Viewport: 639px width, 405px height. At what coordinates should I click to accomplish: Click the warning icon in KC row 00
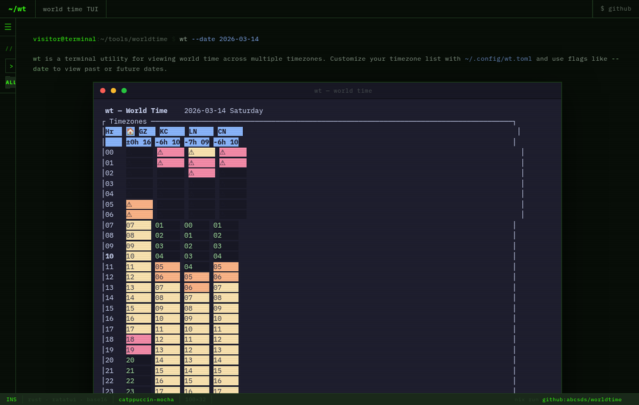tap(160, 152)
